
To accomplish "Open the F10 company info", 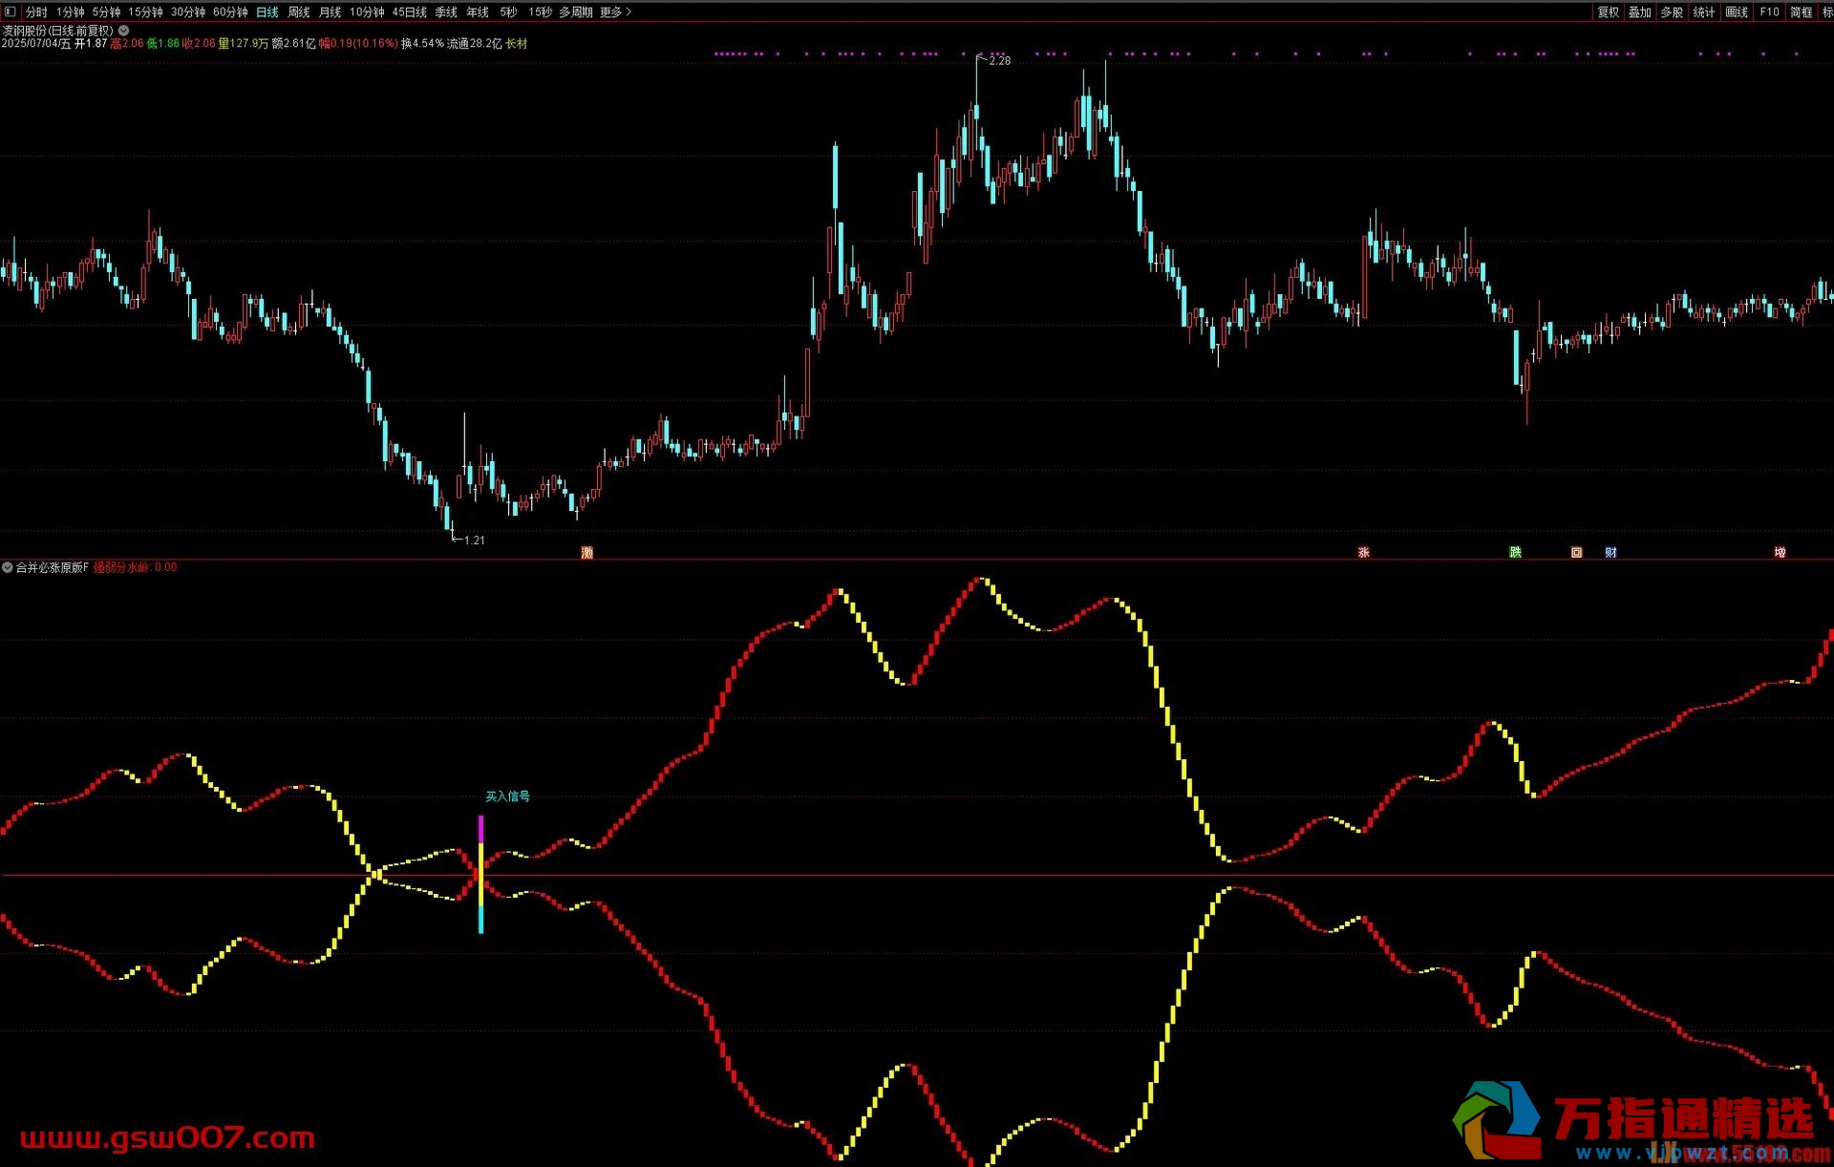I will (1769, 12).
